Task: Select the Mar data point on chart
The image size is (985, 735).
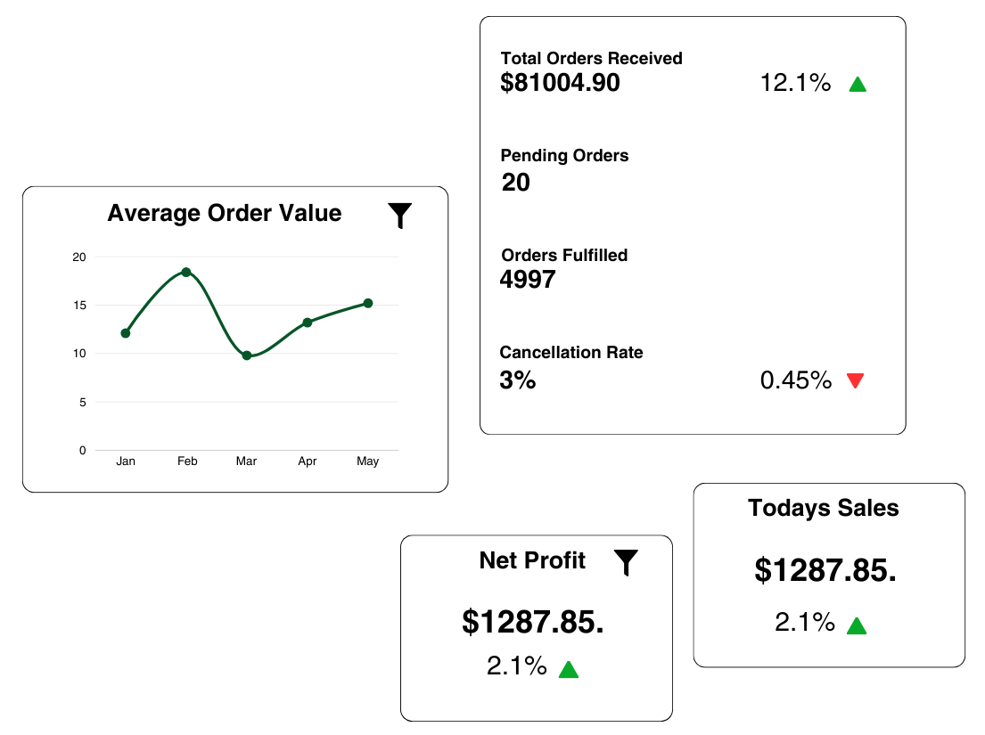Action: click(247, 355)
